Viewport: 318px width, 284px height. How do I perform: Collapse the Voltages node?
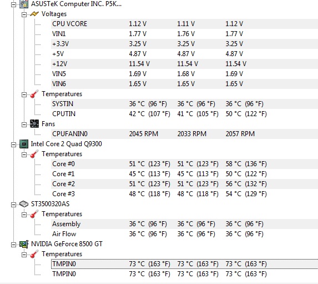(x=24, y=14)
